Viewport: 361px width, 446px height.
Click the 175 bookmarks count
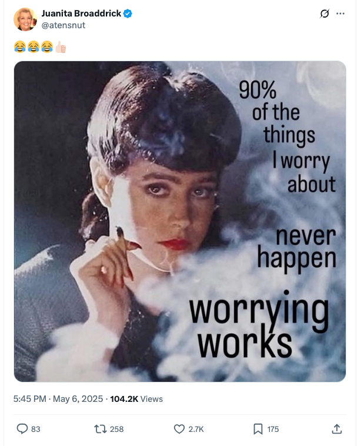pyautogui.click(x=273, y=429)
